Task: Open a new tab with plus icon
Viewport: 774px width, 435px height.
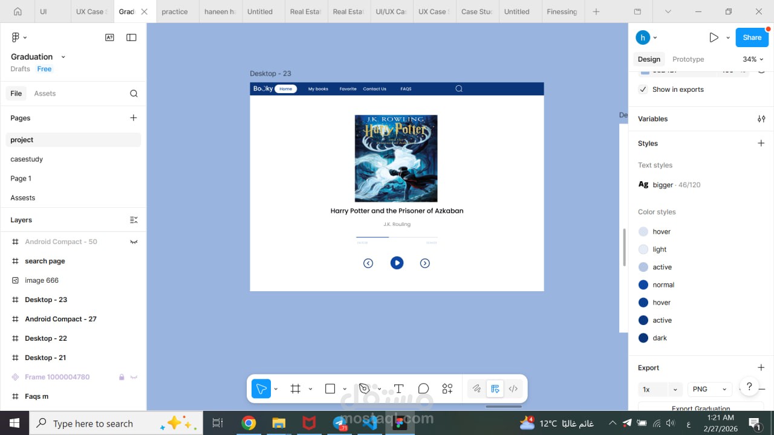Action: (x=596, y=11)
